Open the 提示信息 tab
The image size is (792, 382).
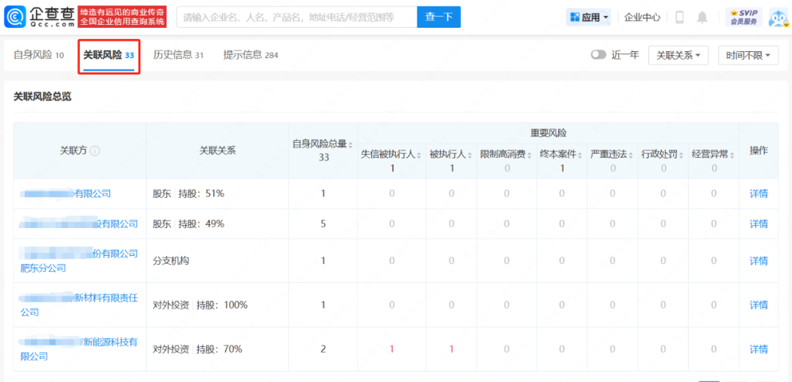251,54
